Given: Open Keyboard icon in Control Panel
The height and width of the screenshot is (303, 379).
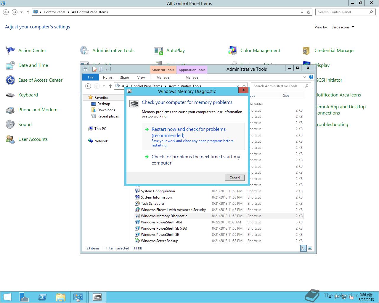Looking at the screenshot, I should click(x=10, y=95).
